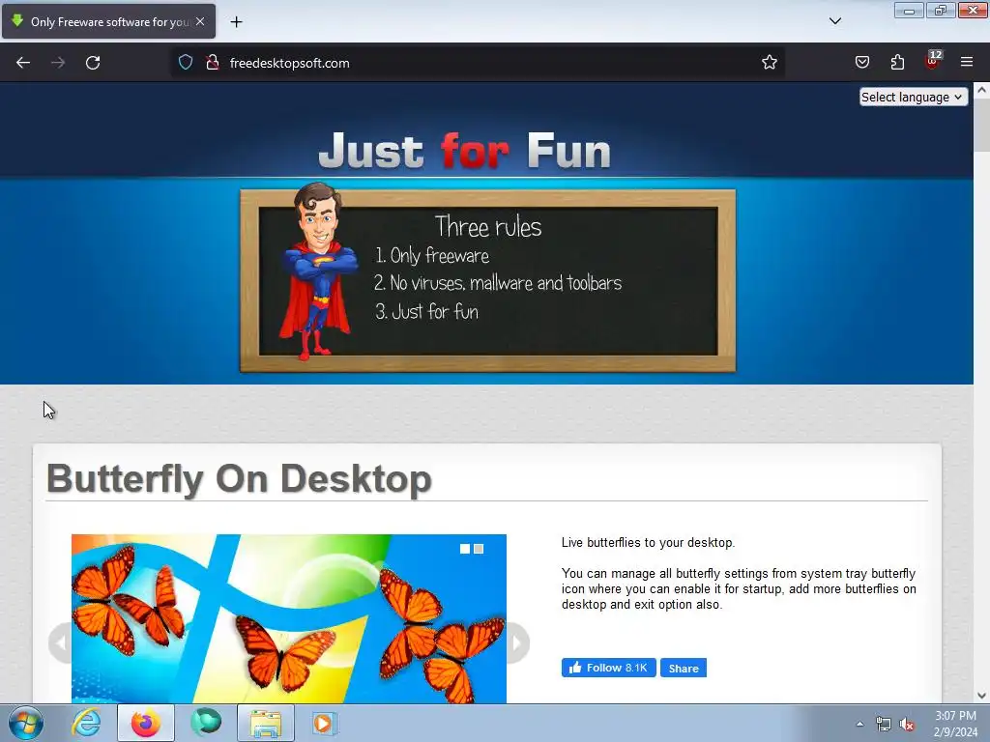Reload the current page
The height and width of the screenshot is (742, 990).
93,63
